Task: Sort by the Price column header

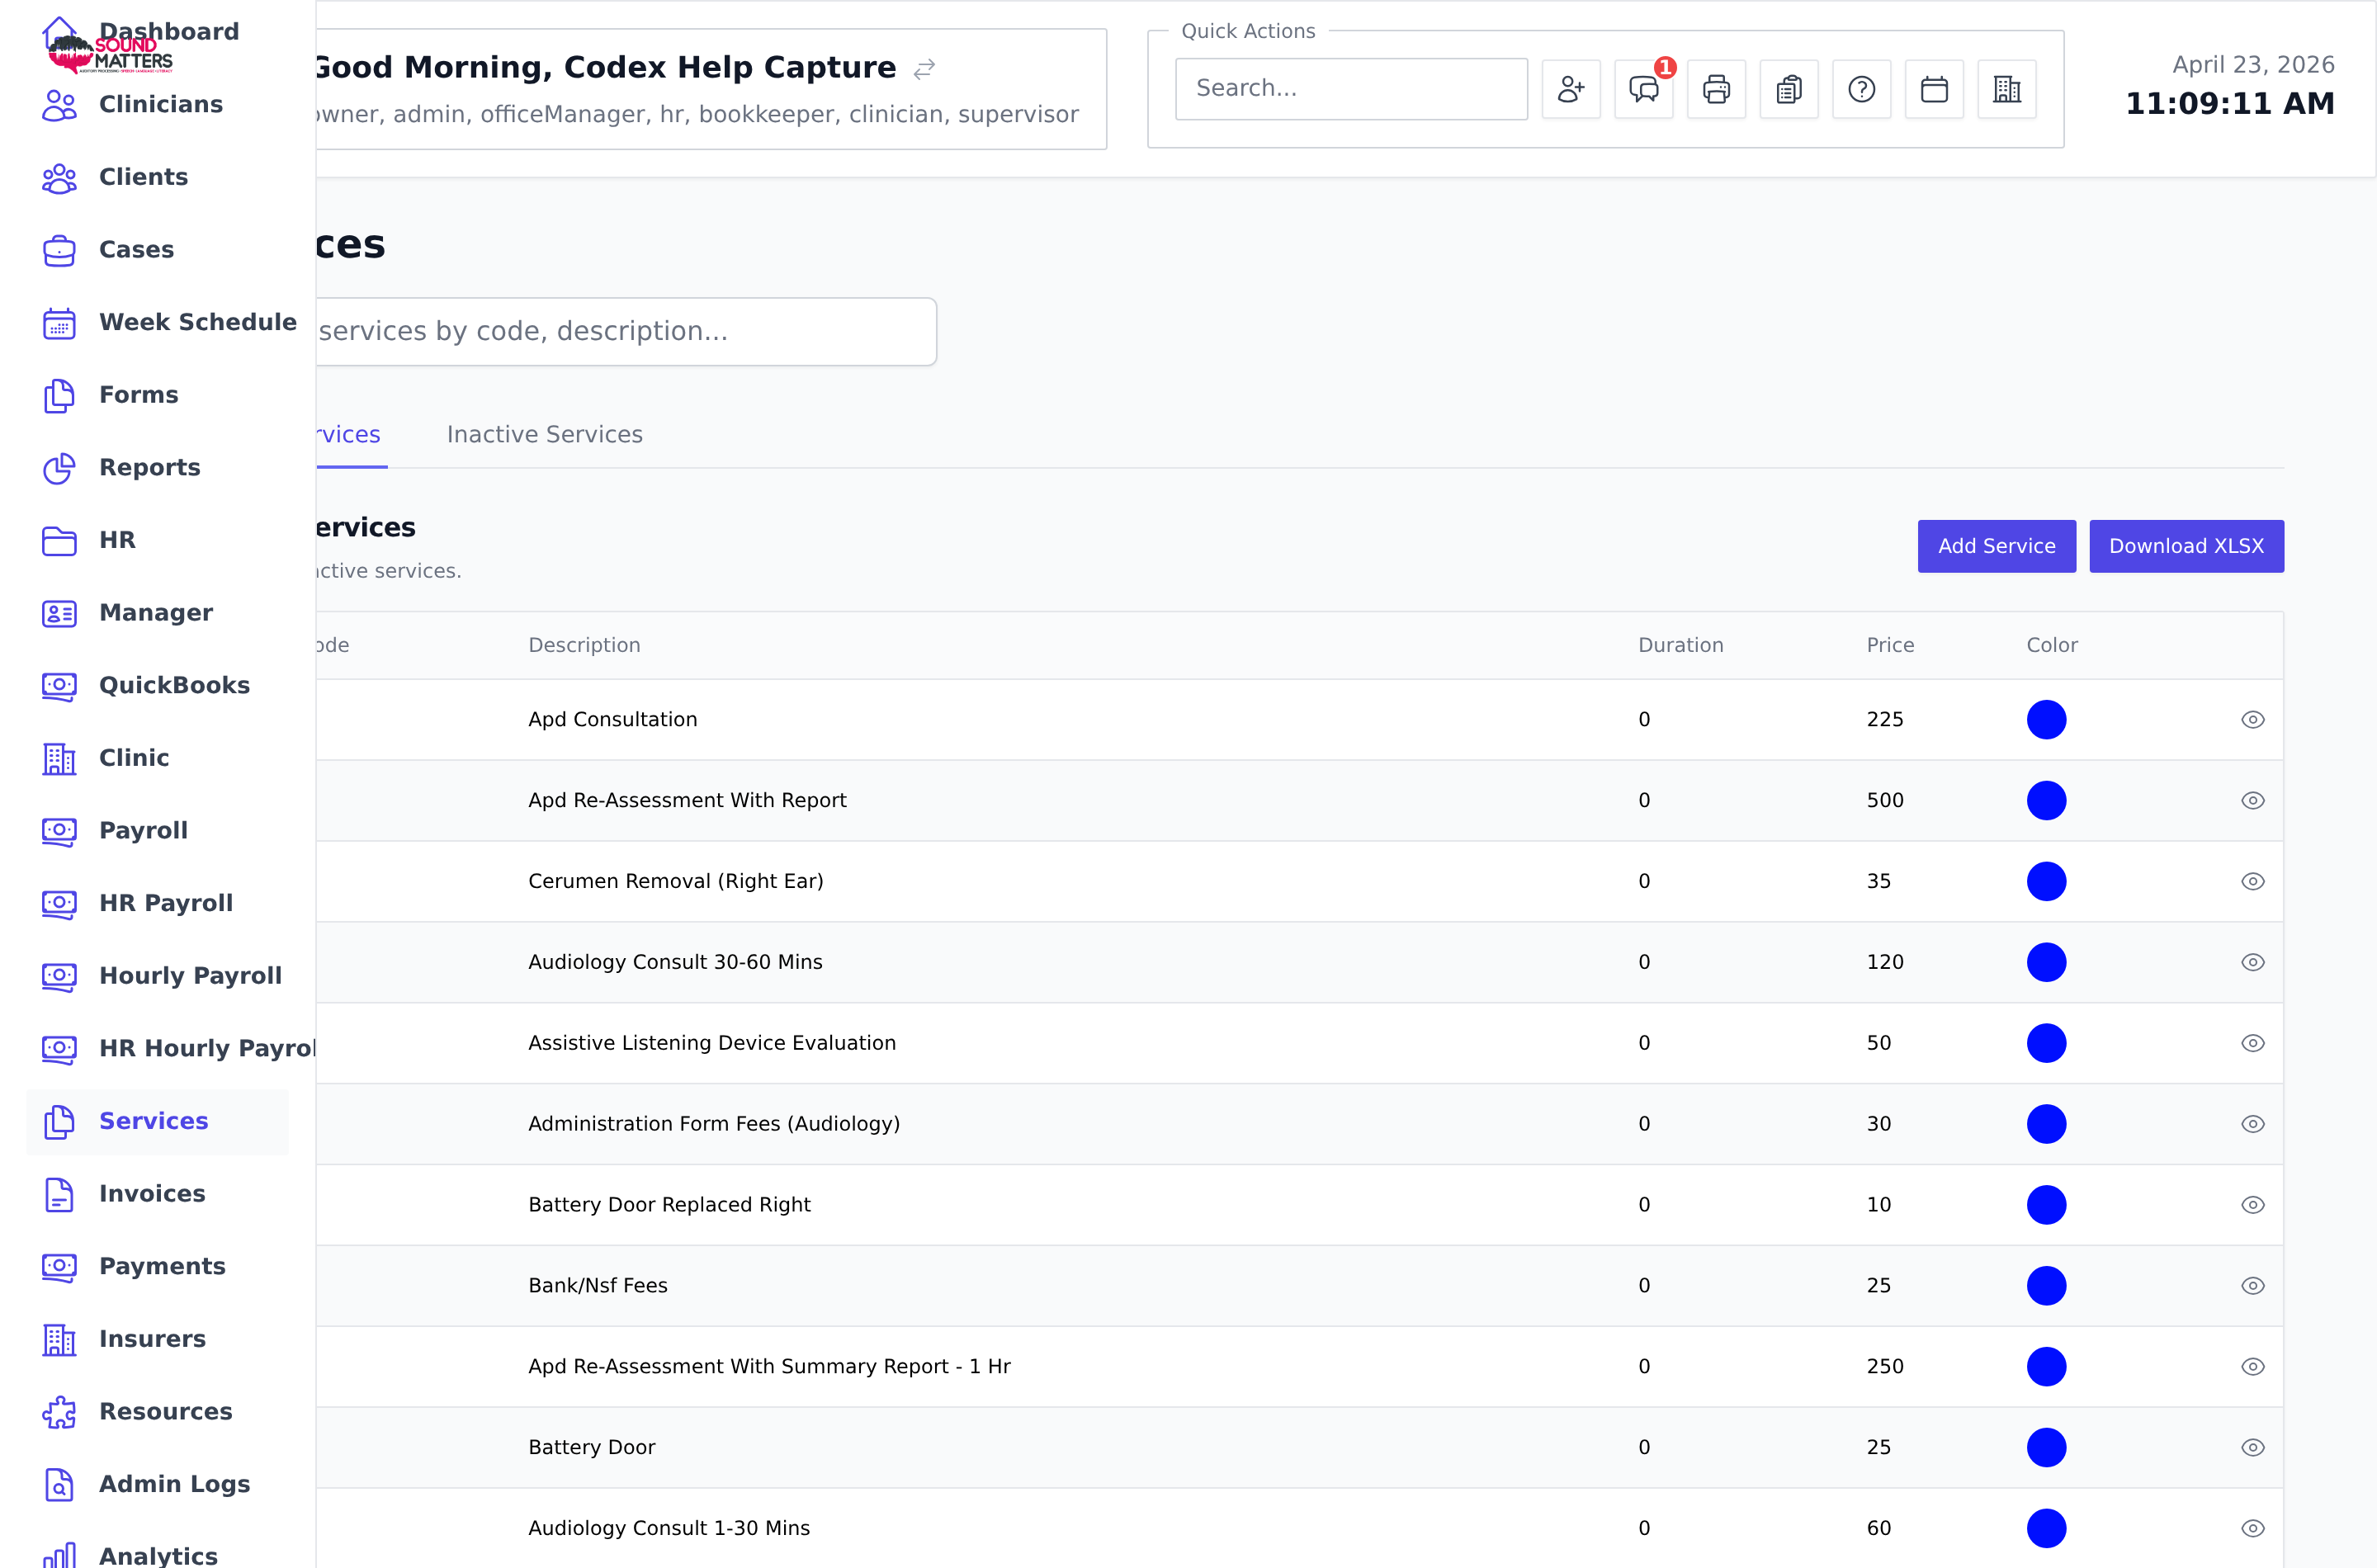Action: pos(1890,646)
